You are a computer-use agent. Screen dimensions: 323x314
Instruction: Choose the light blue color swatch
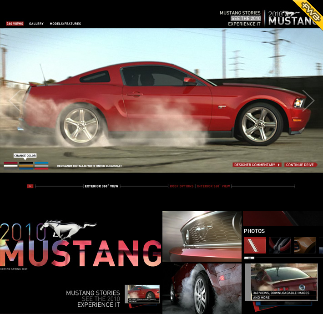click(x=41, y=163)
